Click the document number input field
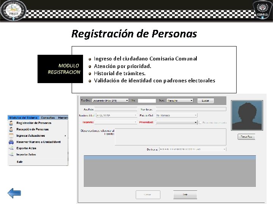273x204 pixels. pos(147,100)
